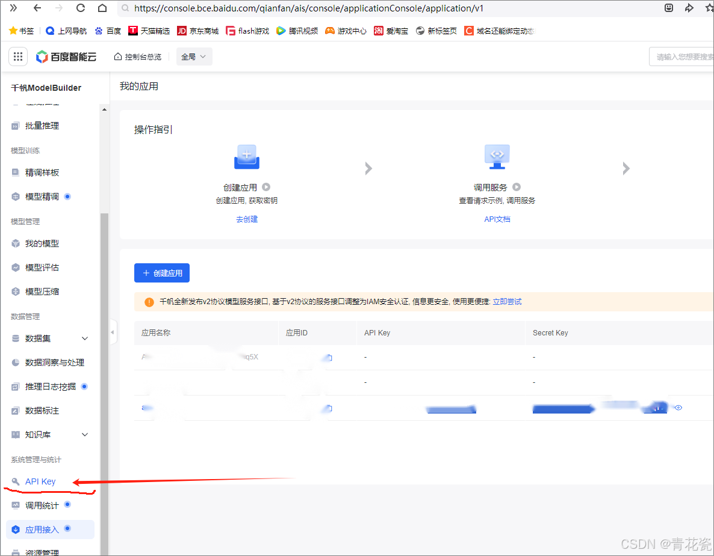Click the 应用名称 column header
The width and height of the screenshot is (714, 556).
click(x=156, y=333)
